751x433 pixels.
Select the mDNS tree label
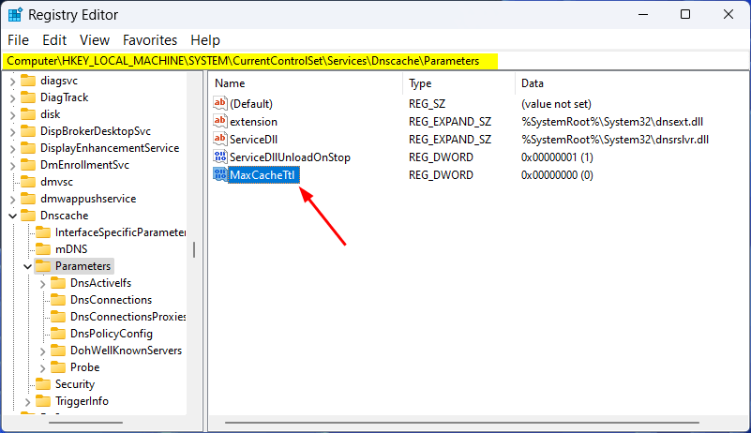71,249
